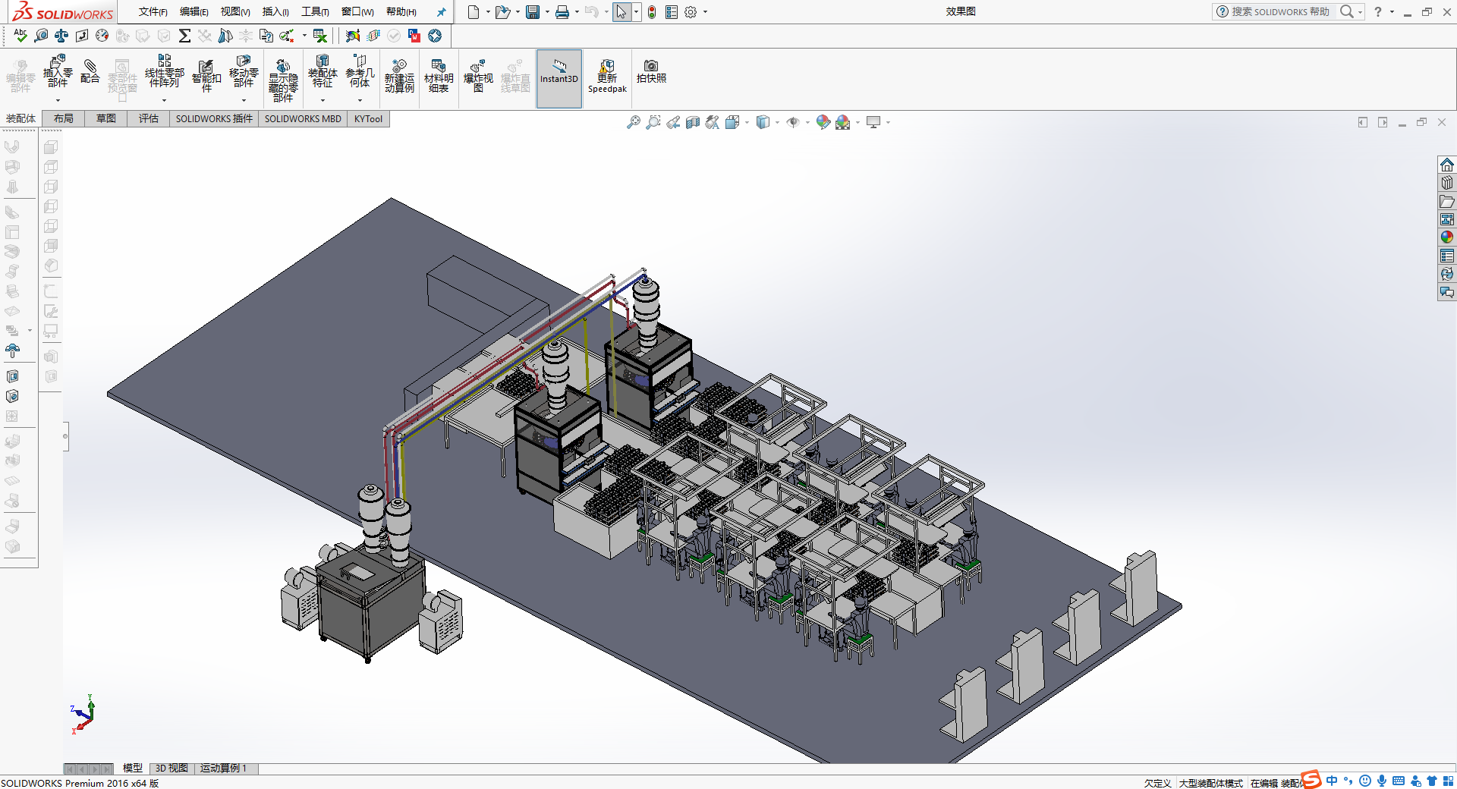Open the 工具(T) menu
The image size is (1457, 789).
click(315, 12)
